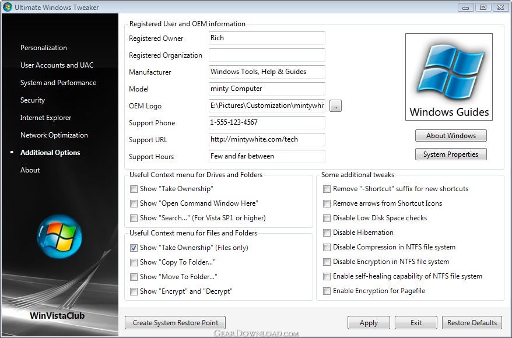Click the Model input field
The image size is (512, 338).
point(266,89)
